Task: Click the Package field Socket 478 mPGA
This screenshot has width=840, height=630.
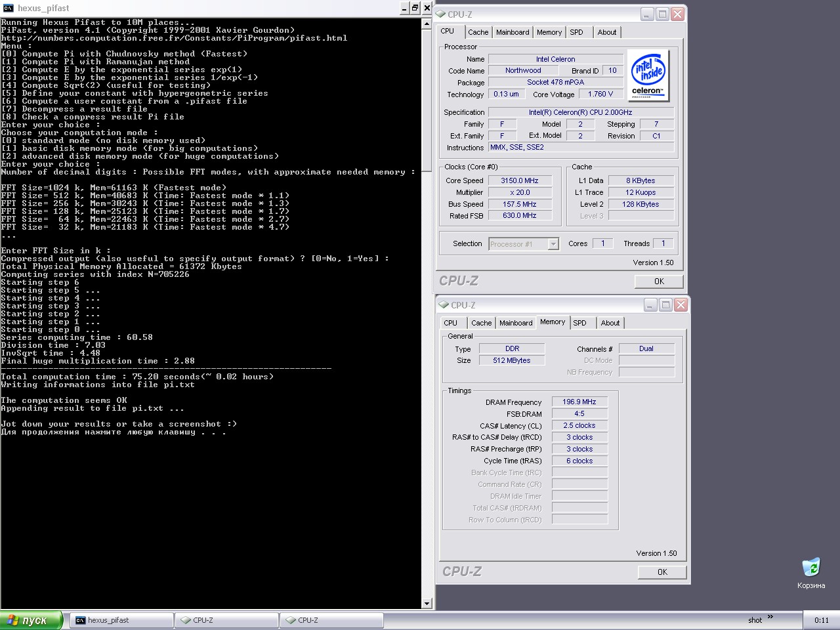Action: coord(555,82)
